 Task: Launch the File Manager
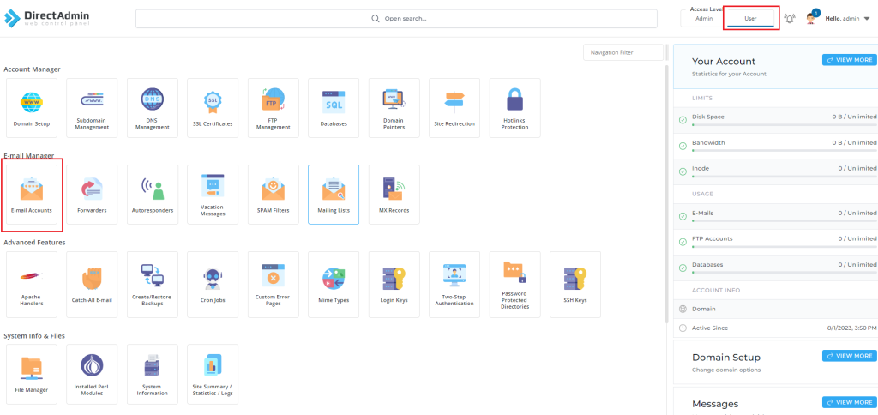point(32,374)
